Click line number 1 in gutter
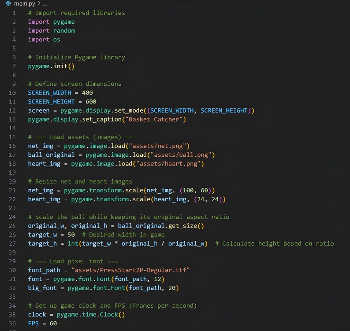 click(14, 13)
